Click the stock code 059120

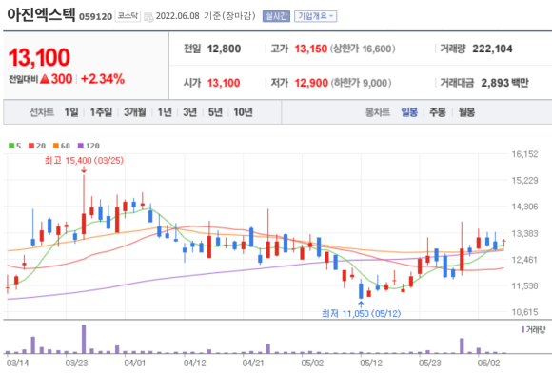pos(95,16)
